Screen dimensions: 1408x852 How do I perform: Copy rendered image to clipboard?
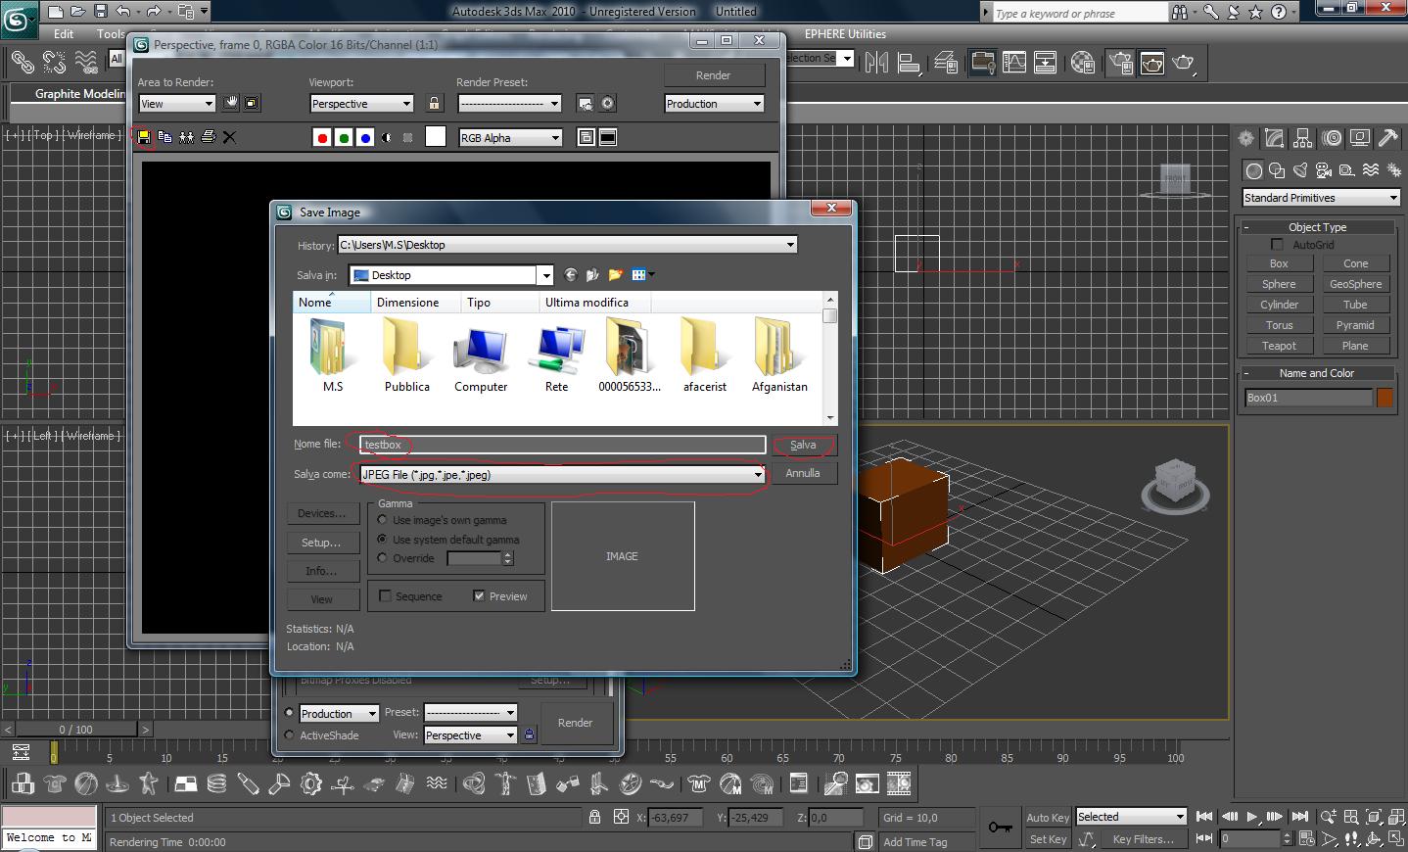(164, 137)
